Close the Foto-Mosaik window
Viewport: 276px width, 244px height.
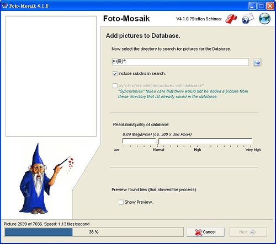pos(270,6)
